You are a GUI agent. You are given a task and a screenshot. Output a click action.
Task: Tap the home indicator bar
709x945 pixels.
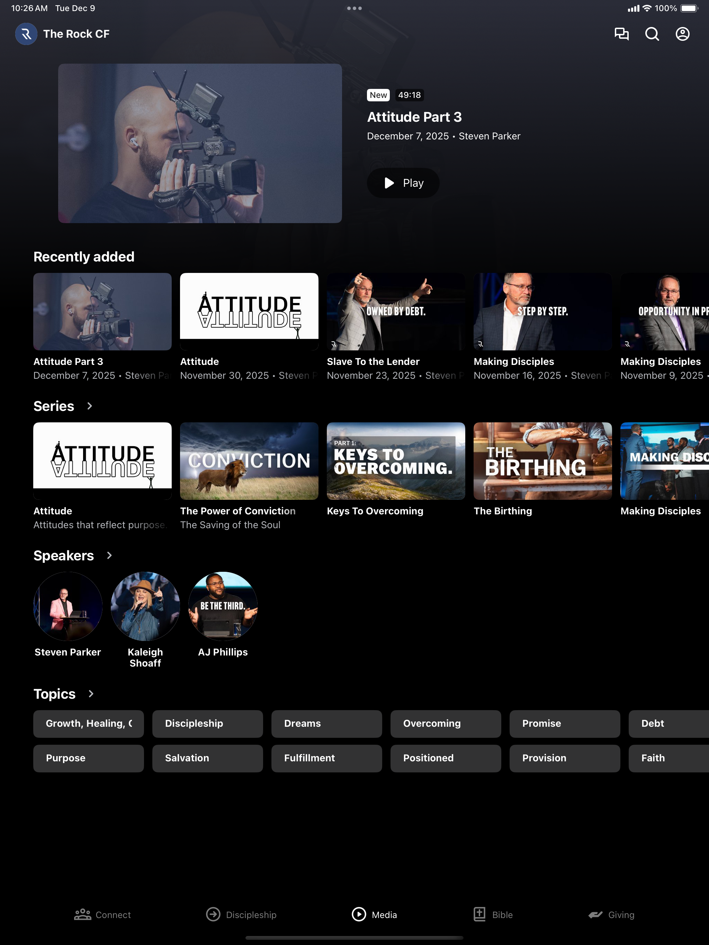[x=354, y=938]
